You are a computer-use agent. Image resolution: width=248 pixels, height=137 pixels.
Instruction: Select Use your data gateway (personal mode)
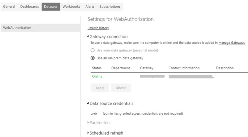tap(92, 50)
